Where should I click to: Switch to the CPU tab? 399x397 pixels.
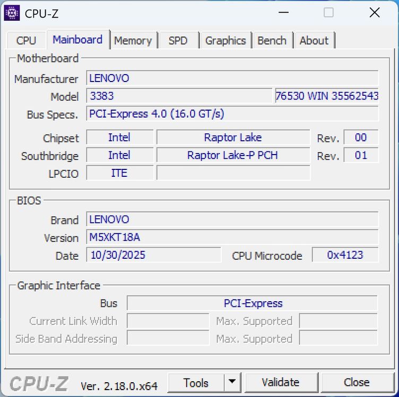pyautogui.click(x=26, y=41)
